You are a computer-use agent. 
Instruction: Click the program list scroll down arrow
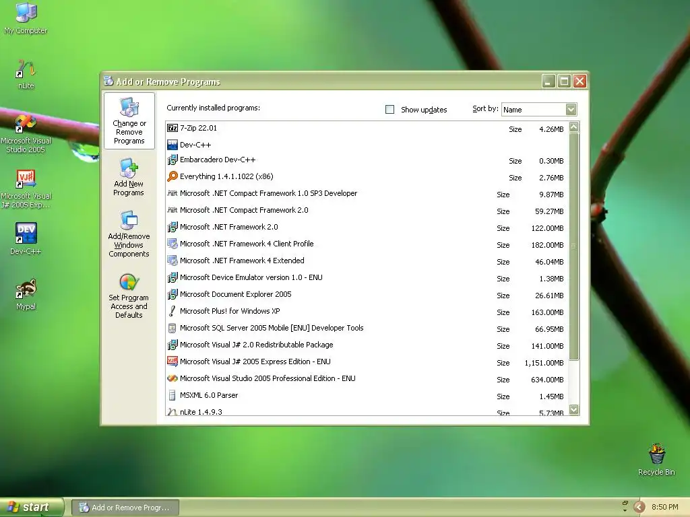tap(573, 409)
